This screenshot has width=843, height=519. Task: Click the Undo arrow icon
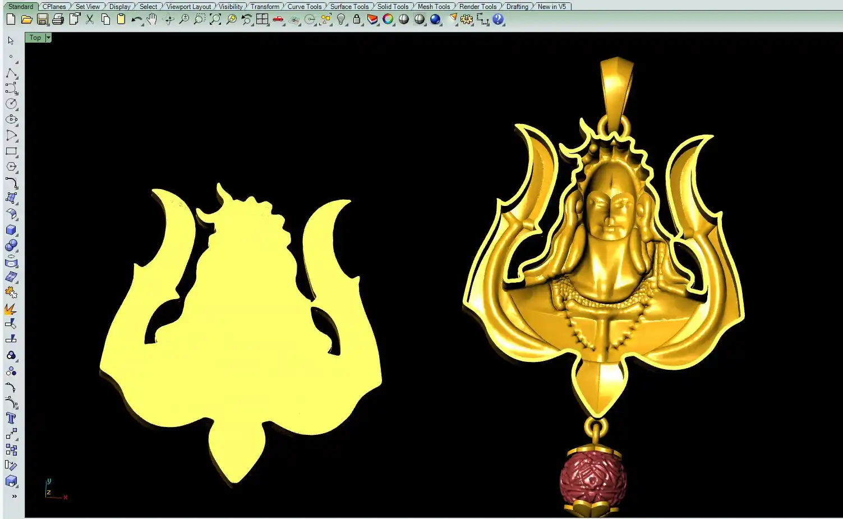[136, 20]
